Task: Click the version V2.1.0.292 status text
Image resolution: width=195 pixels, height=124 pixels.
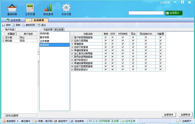Action: (104, 121)
